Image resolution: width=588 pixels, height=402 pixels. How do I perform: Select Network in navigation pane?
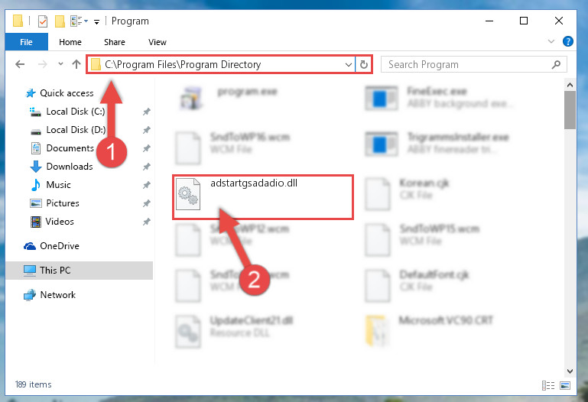coord(57,295)
